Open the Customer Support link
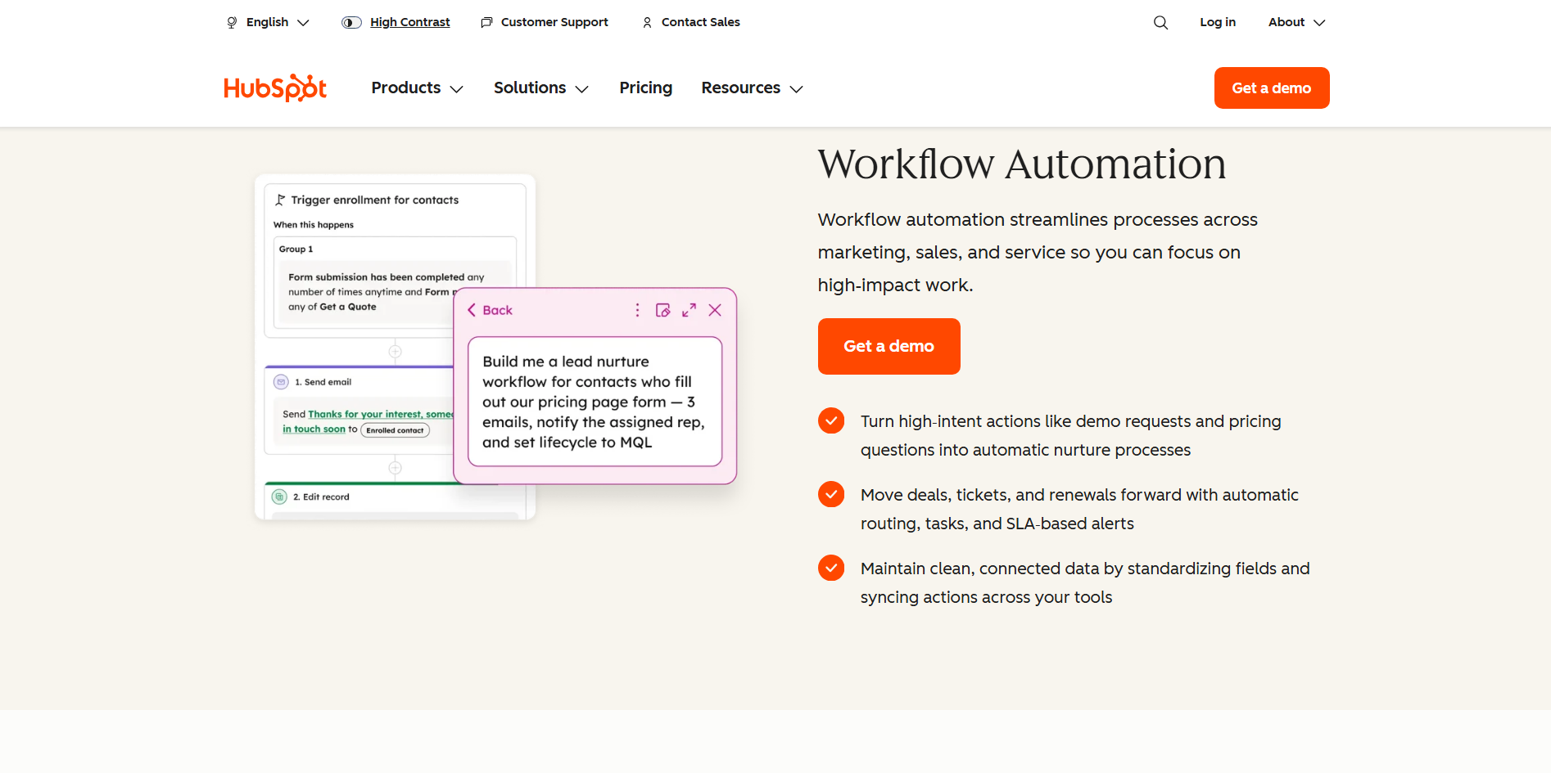The image size is (1551, 773). coord(554,22)
